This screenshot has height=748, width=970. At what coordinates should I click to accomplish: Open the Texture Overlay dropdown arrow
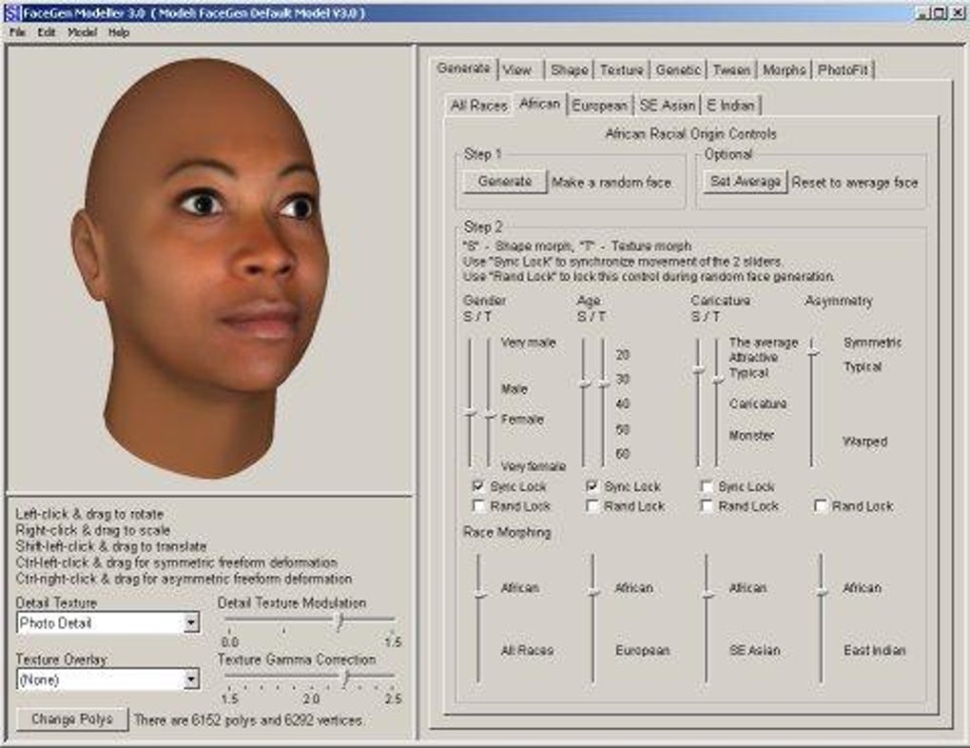[192, 679]
